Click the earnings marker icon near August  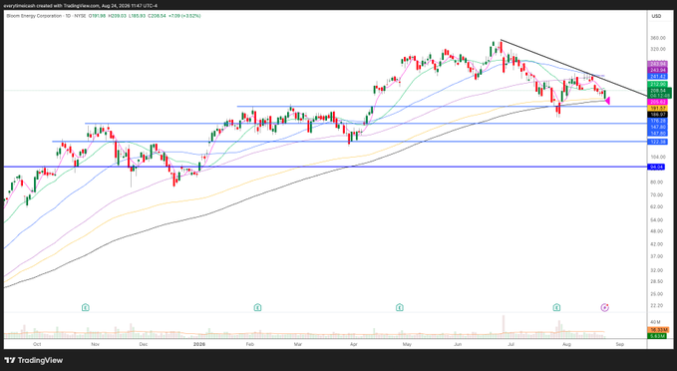click(x=556, y=307)
